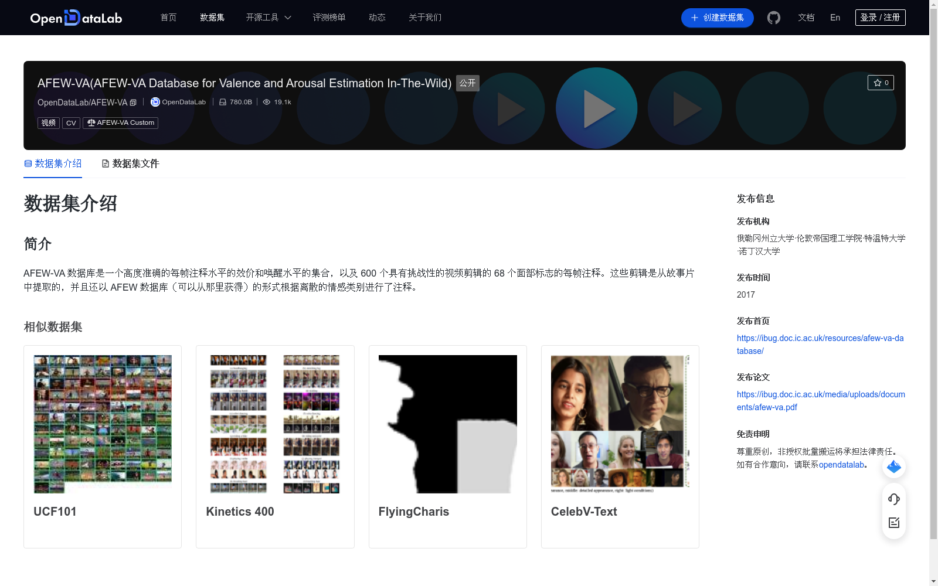The height and width of the screenshot is (586, 938).
Task: Click the 创建数据集 button
Action: click(x=717, y=18)
